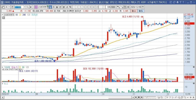Click the speaker sound icon in toolbar
The image size is (196, 100).
coord(31,7)
